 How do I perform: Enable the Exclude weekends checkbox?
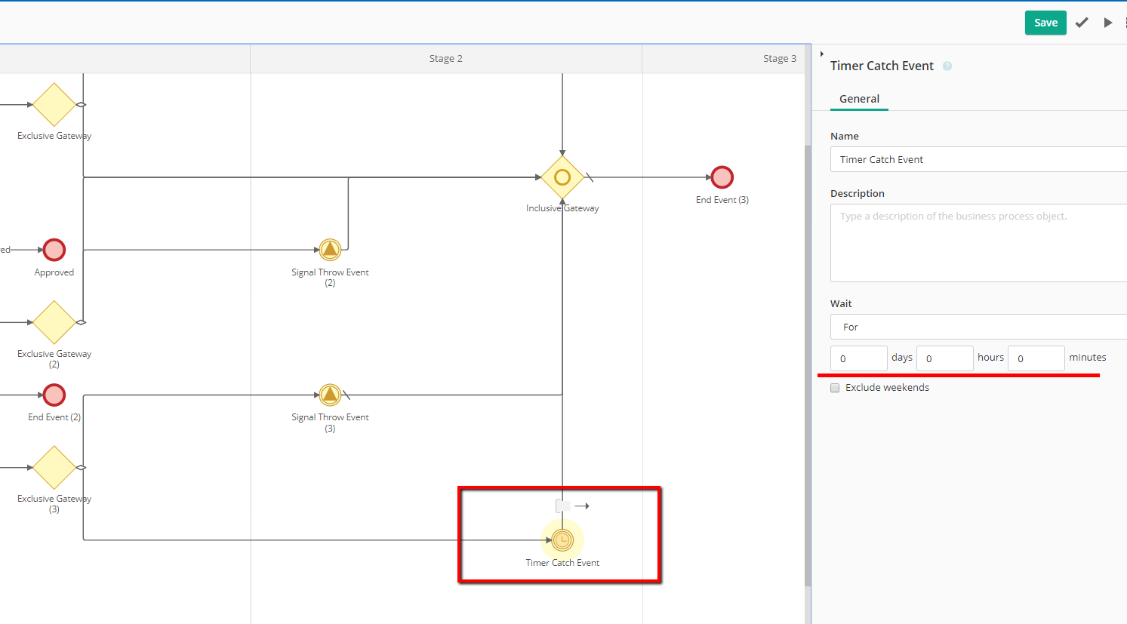(x=835, y=388)
